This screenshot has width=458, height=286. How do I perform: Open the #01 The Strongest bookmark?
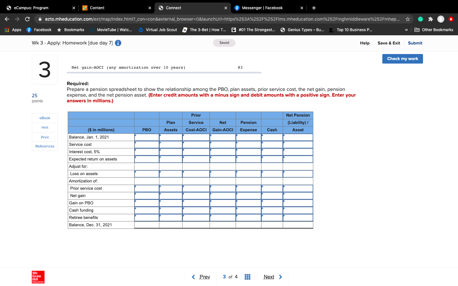[x=253, y=30]
